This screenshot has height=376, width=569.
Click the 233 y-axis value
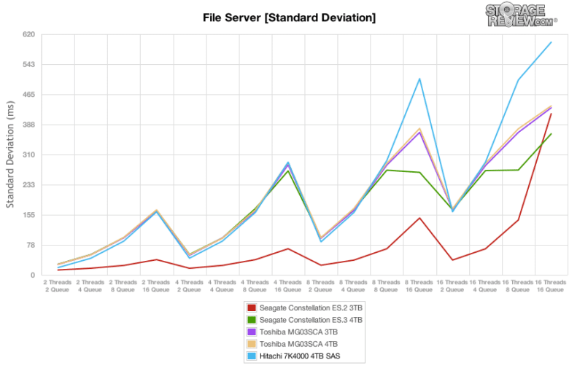pyautogui.click(x=28, y=185)
